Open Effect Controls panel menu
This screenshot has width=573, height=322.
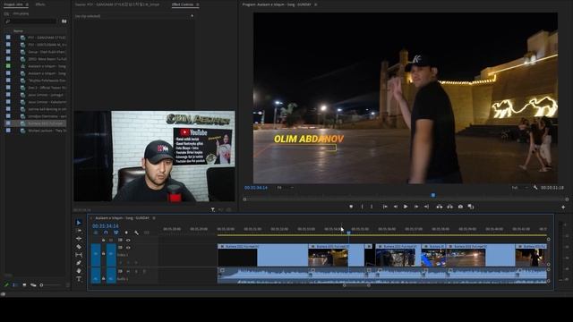click(198, 4)
